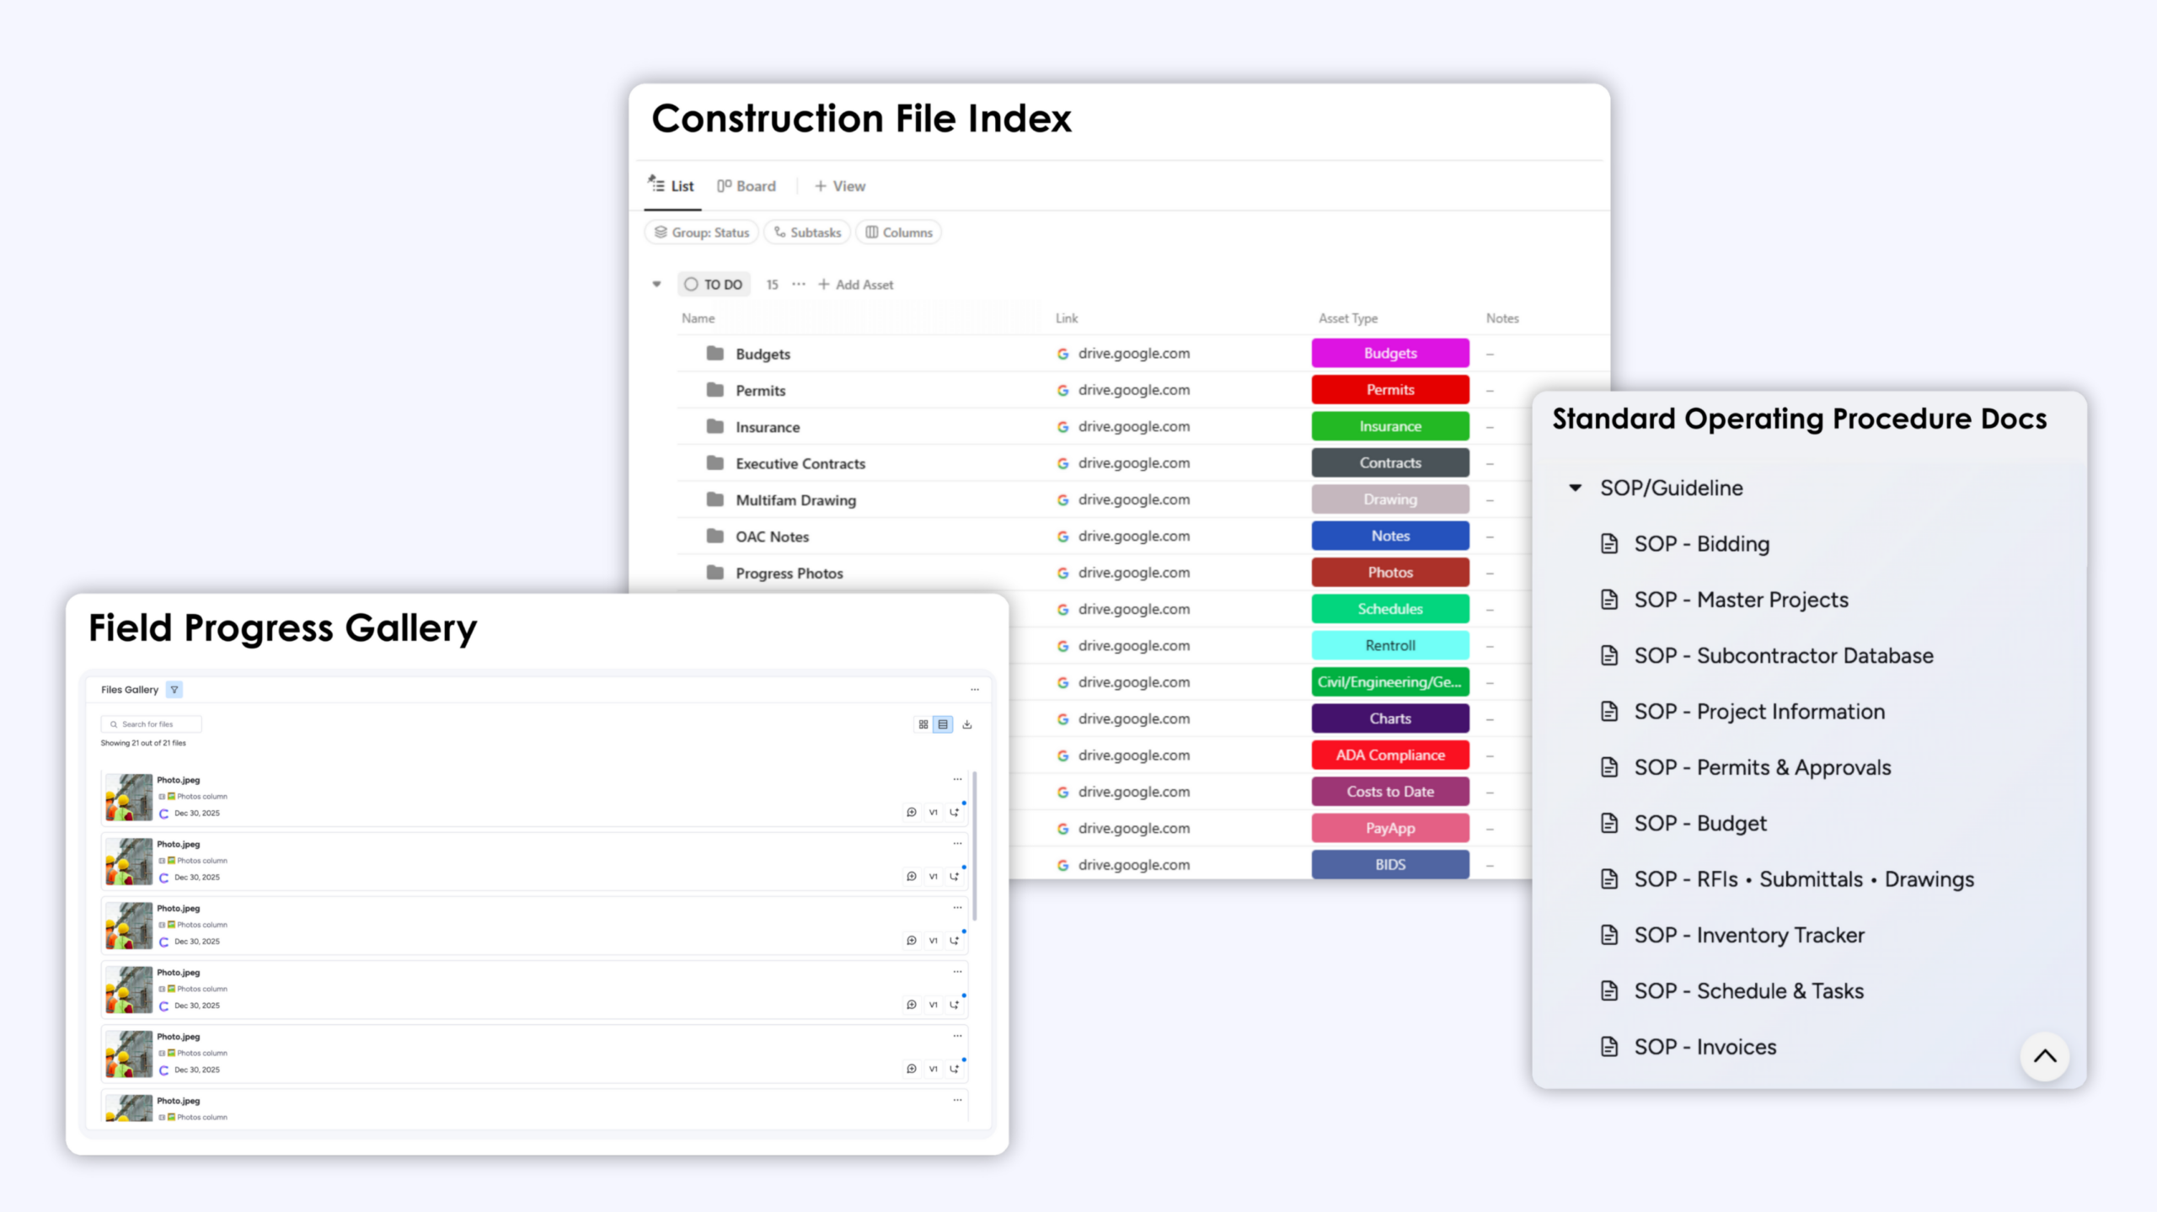Toggle the Subtasks option
The width and height of the screenshot is (2157, 1212).
pos(807,232)
